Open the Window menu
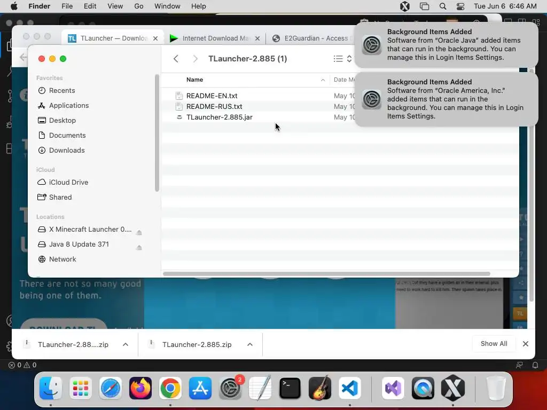547x410 pixels. (x=167, y=6)
